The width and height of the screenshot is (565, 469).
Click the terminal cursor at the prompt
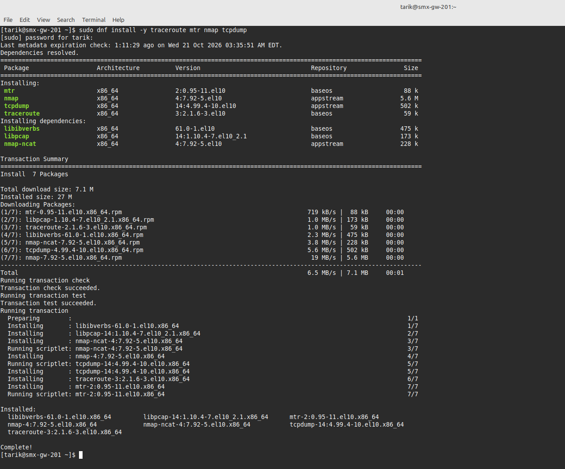(81, 455)
